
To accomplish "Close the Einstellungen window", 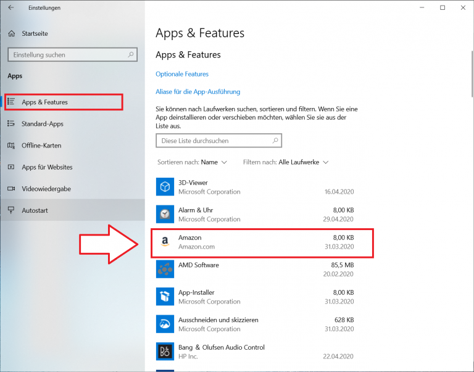I will [x=463, y=7].
